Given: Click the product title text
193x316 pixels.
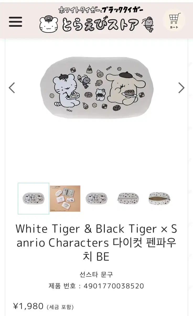Looking at the screenshot, I should tap(97, 243).
